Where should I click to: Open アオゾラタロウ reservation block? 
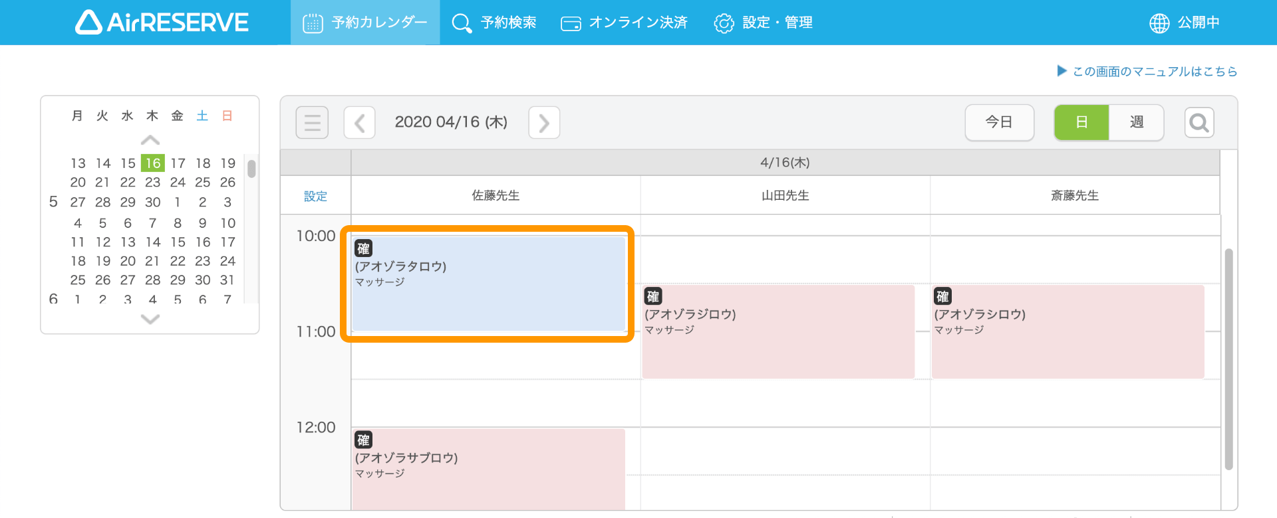click(x=489, y=284)
